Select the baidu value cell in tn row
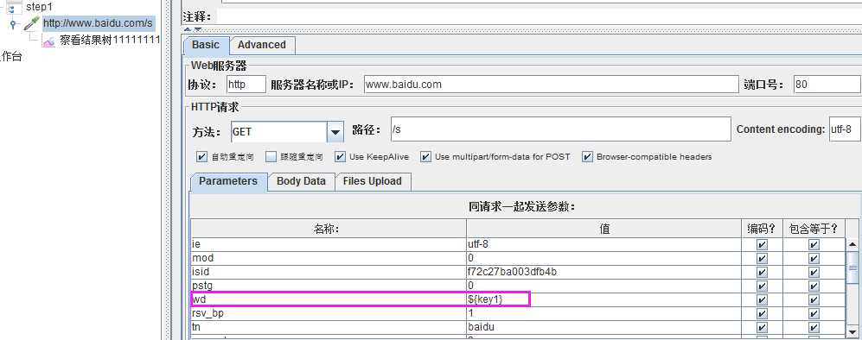Screen dimensions: 862x340 (604, 327)
